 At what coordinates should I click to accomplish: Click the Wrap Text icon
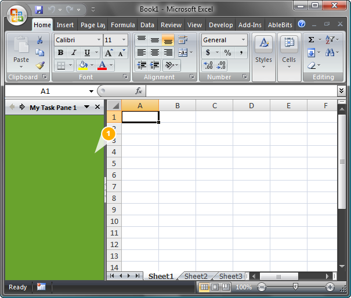tap(182, 40)
